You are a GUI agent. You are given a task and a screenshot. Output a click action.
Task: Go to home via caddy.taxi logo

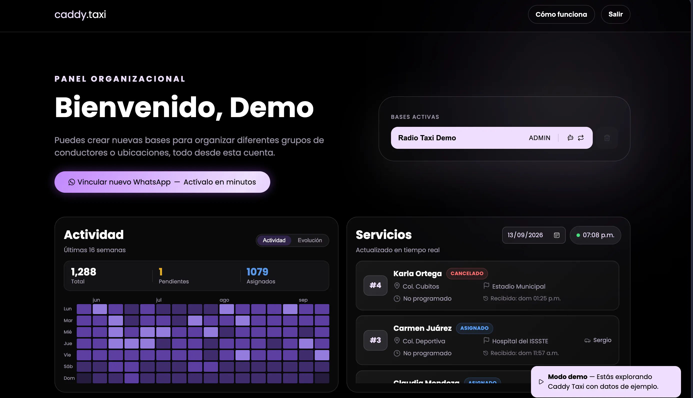click(80, 14)
